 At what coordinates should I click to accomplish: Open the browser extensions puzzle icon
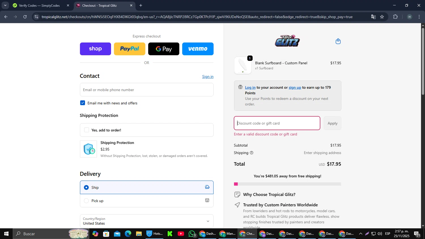pos(396,17)
